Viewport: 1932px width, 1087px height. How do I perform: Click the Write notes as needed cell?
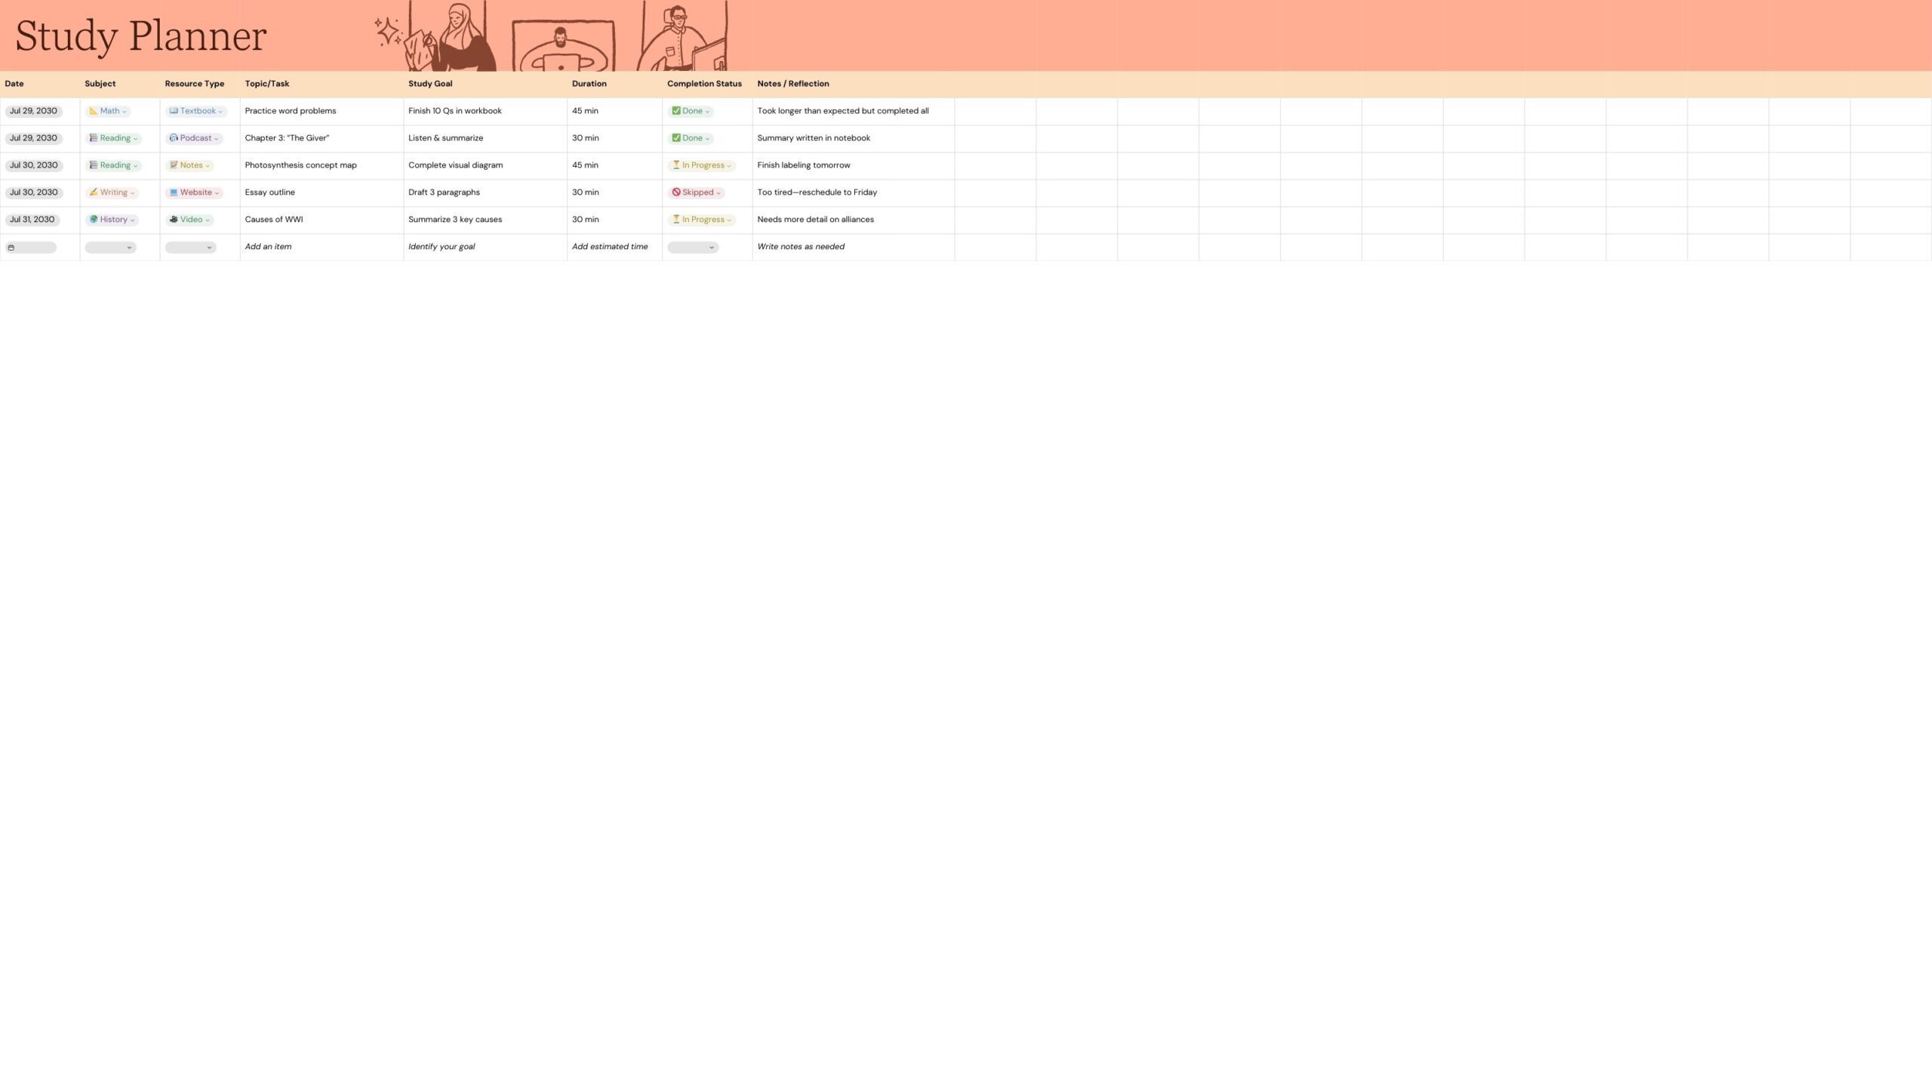click(801, 246)
